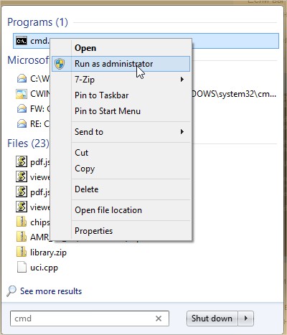Open the Shut down options arrow
287x335 pixels.
pyautogui.click(x=245, y=319)
